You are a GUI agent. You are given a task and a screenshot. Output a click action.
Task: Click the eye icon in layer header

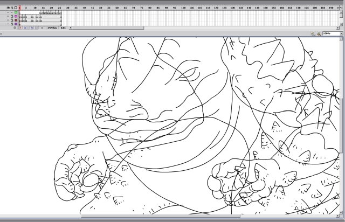coord(8,8)
